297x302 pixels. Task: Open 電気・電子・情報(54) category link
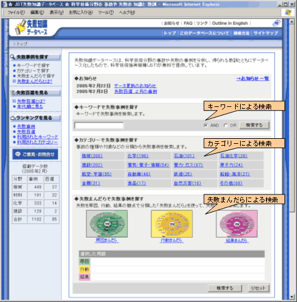[148, 165]
